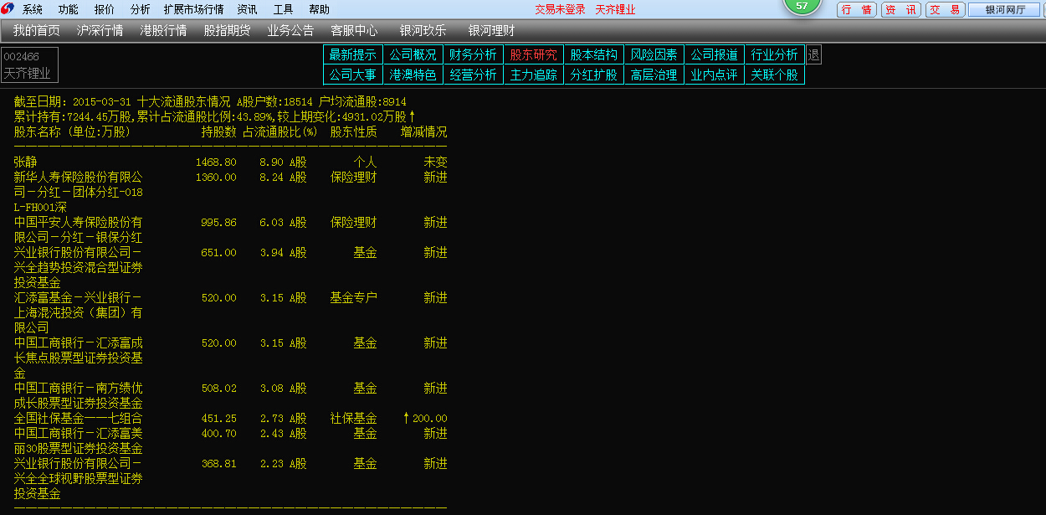Screen dimensions: 1046x515
Task: Click the holding value 1468.80
Action: pos(216,162)
